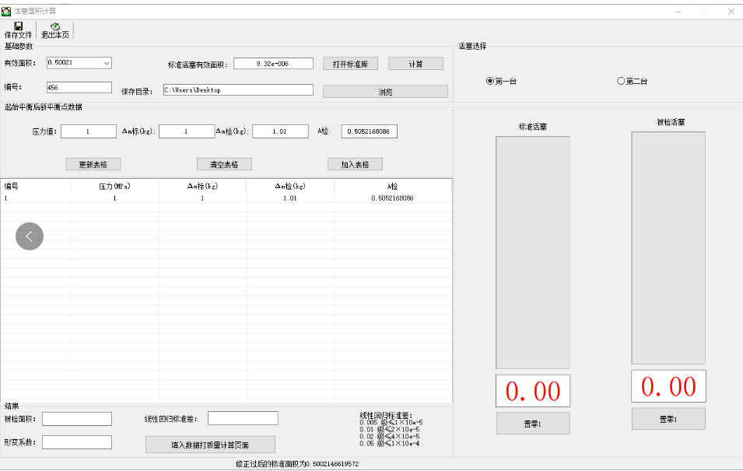This screenshot has height=471, width=743.
Task: Click the 计算 button
Action: click(415, 64)
